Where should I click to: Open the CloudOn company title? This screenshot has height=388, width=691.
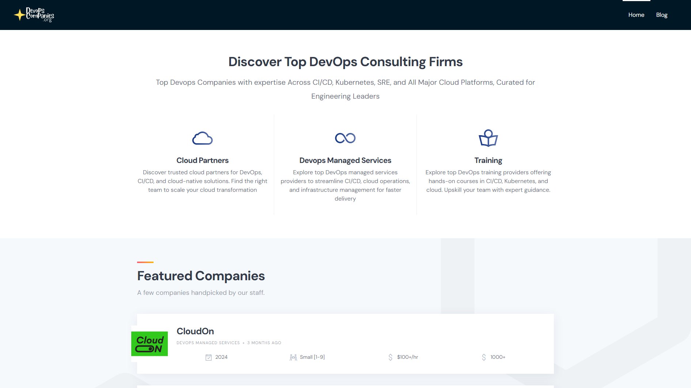click(195, 331)
